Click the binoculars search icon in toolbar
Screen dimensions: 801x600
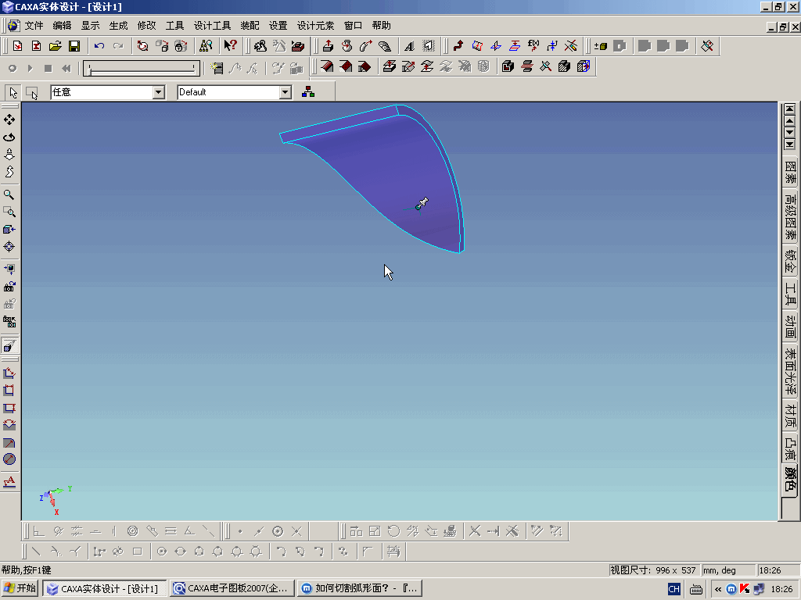[206, 46]
